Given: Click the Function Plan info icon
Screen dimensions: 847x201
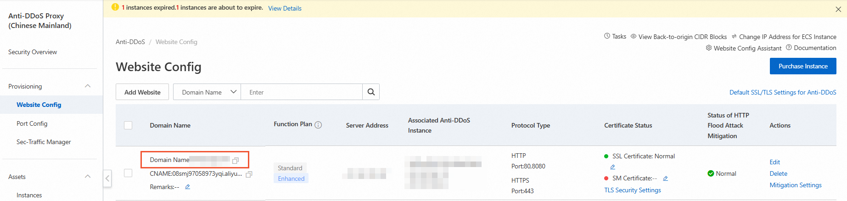Looking at the screenshot, I should [x=318, y=125].
